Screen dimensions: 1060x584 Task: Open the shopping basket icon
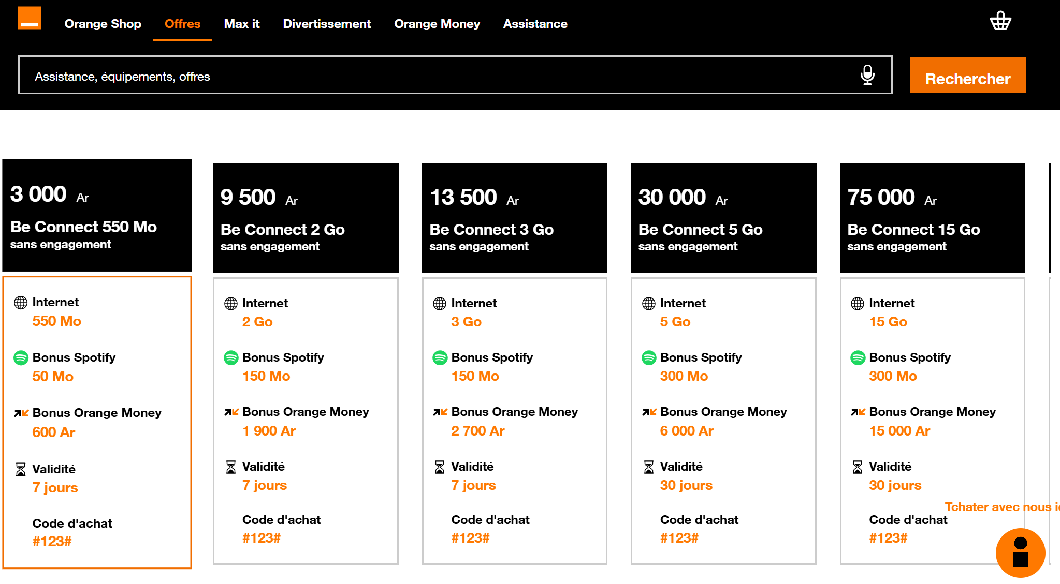pos(1000,21)
